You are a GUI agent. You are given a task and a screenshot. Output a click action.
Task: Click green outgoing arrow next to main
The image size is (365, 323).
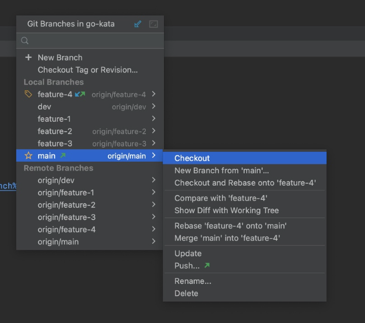63,156
